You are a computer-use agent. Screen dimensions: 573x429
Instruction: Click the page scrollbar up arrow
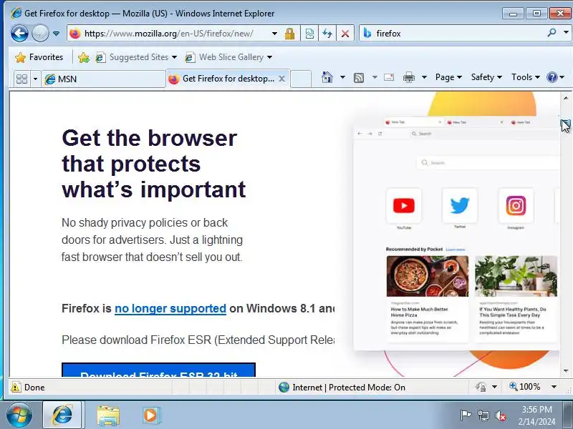566,98
